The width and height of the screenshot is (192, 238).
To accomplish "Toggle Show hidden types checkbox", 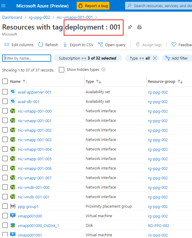I will tap(62, 70).
